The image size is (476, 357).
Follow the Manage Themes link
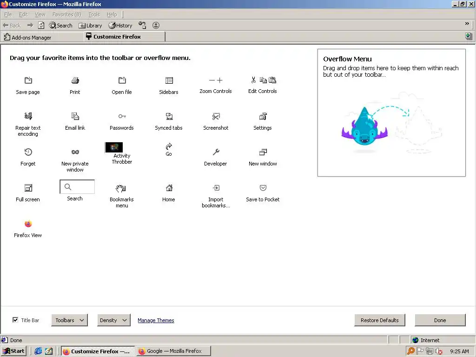(x=156, y=320)
